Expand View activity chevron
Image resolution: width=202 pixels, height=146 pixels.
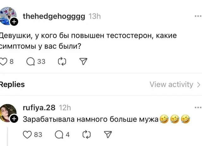pos(199,85)
